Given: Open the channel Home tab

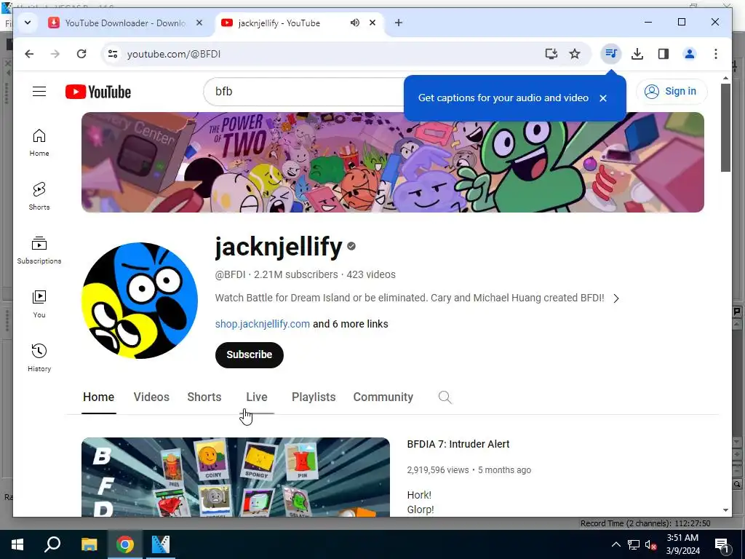Looking at the screenshot, I should pyautogui.click(x=98, y=397).
